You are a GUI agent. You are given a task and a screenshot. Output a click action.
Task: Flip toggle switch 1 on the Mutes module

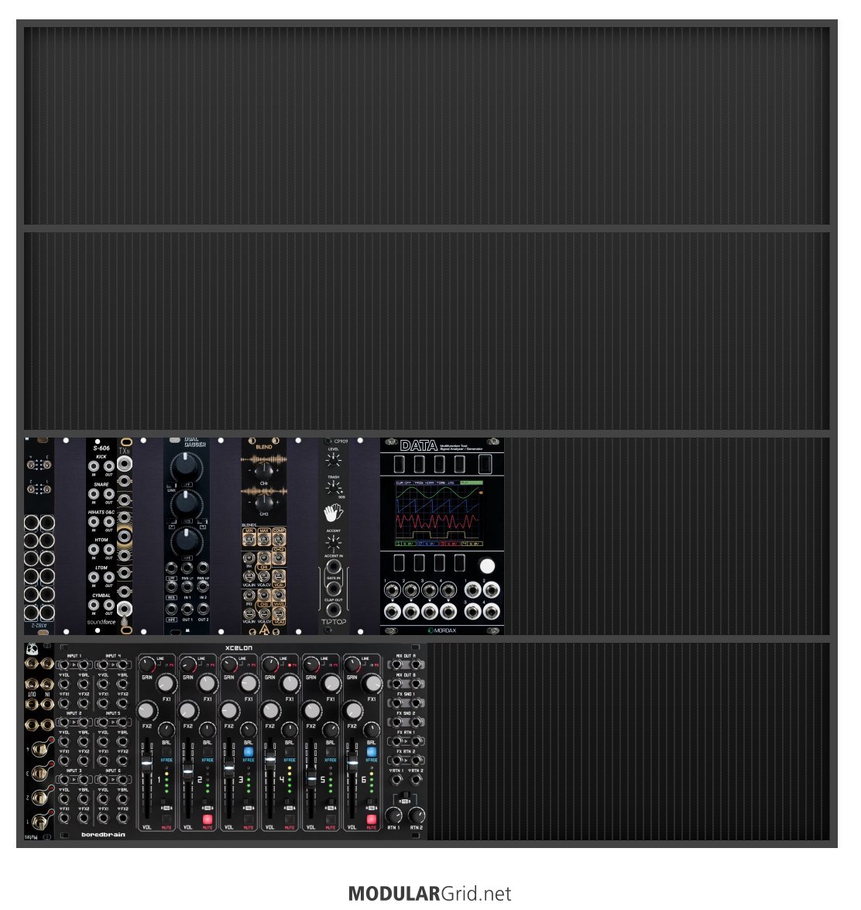[x=39, y=822]
